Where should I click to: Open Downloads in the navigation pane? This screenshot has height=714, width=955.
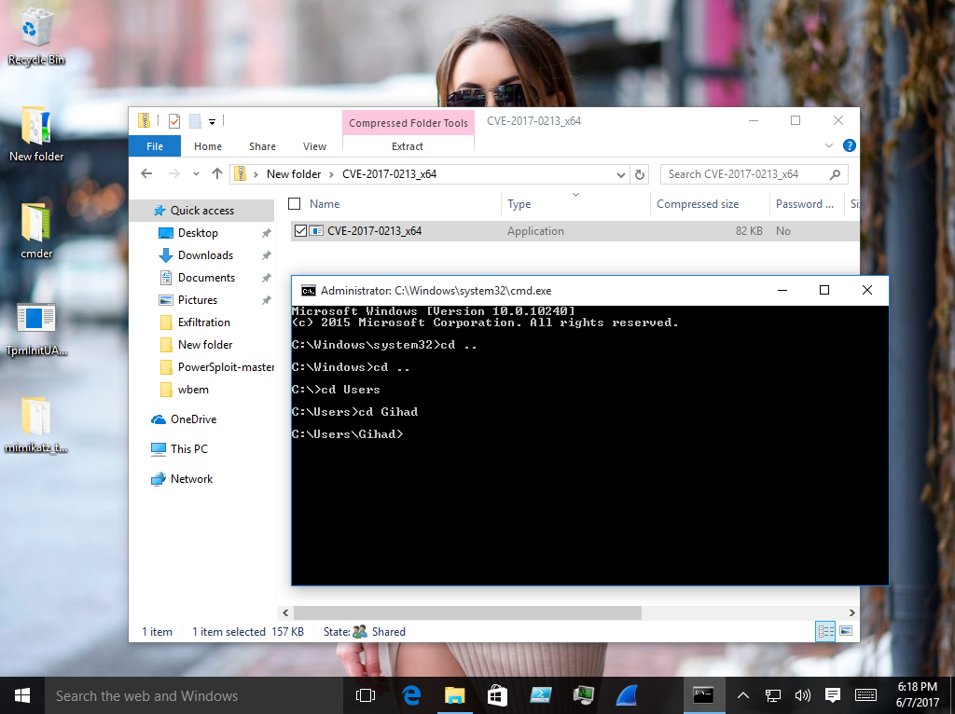[x=205, y=255]
